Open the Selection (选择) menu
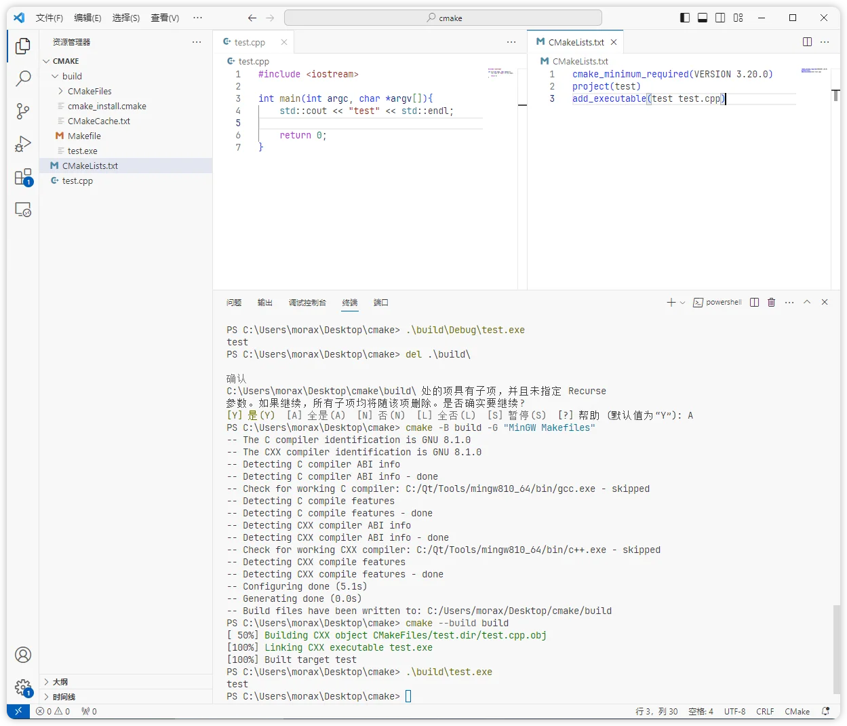Image resolution: width=847 pixels, height=726 pixels. [125, 18]
